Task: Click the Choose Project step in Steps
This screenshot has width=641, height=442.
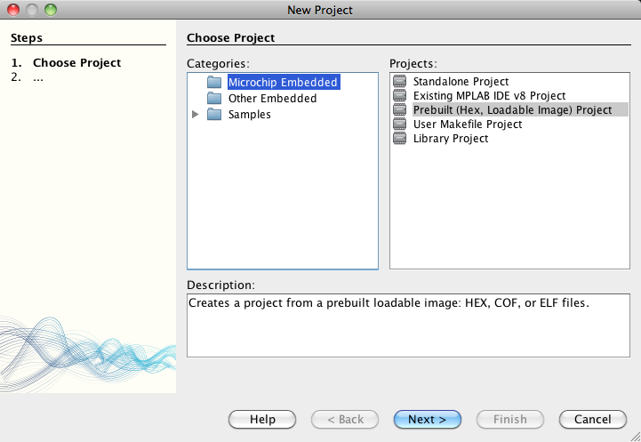Action: 76,63
